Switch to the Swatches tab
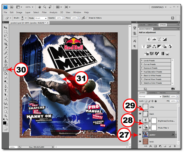Screen dimensions: 184x152 [x=152, y=25]
